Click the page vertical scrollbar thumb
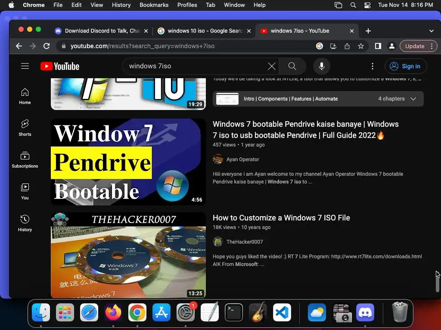This screenshot has width=441, height=330. pos(438,284)
